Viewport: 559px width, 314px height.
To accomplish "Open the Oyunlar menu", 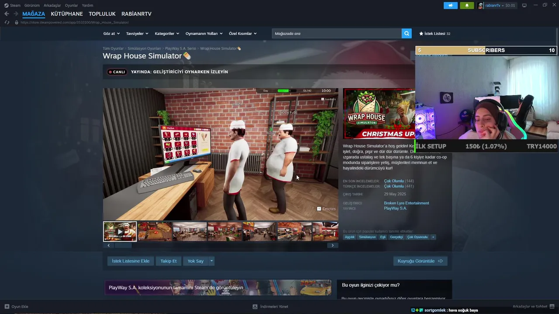I will (x=72, y=5).
